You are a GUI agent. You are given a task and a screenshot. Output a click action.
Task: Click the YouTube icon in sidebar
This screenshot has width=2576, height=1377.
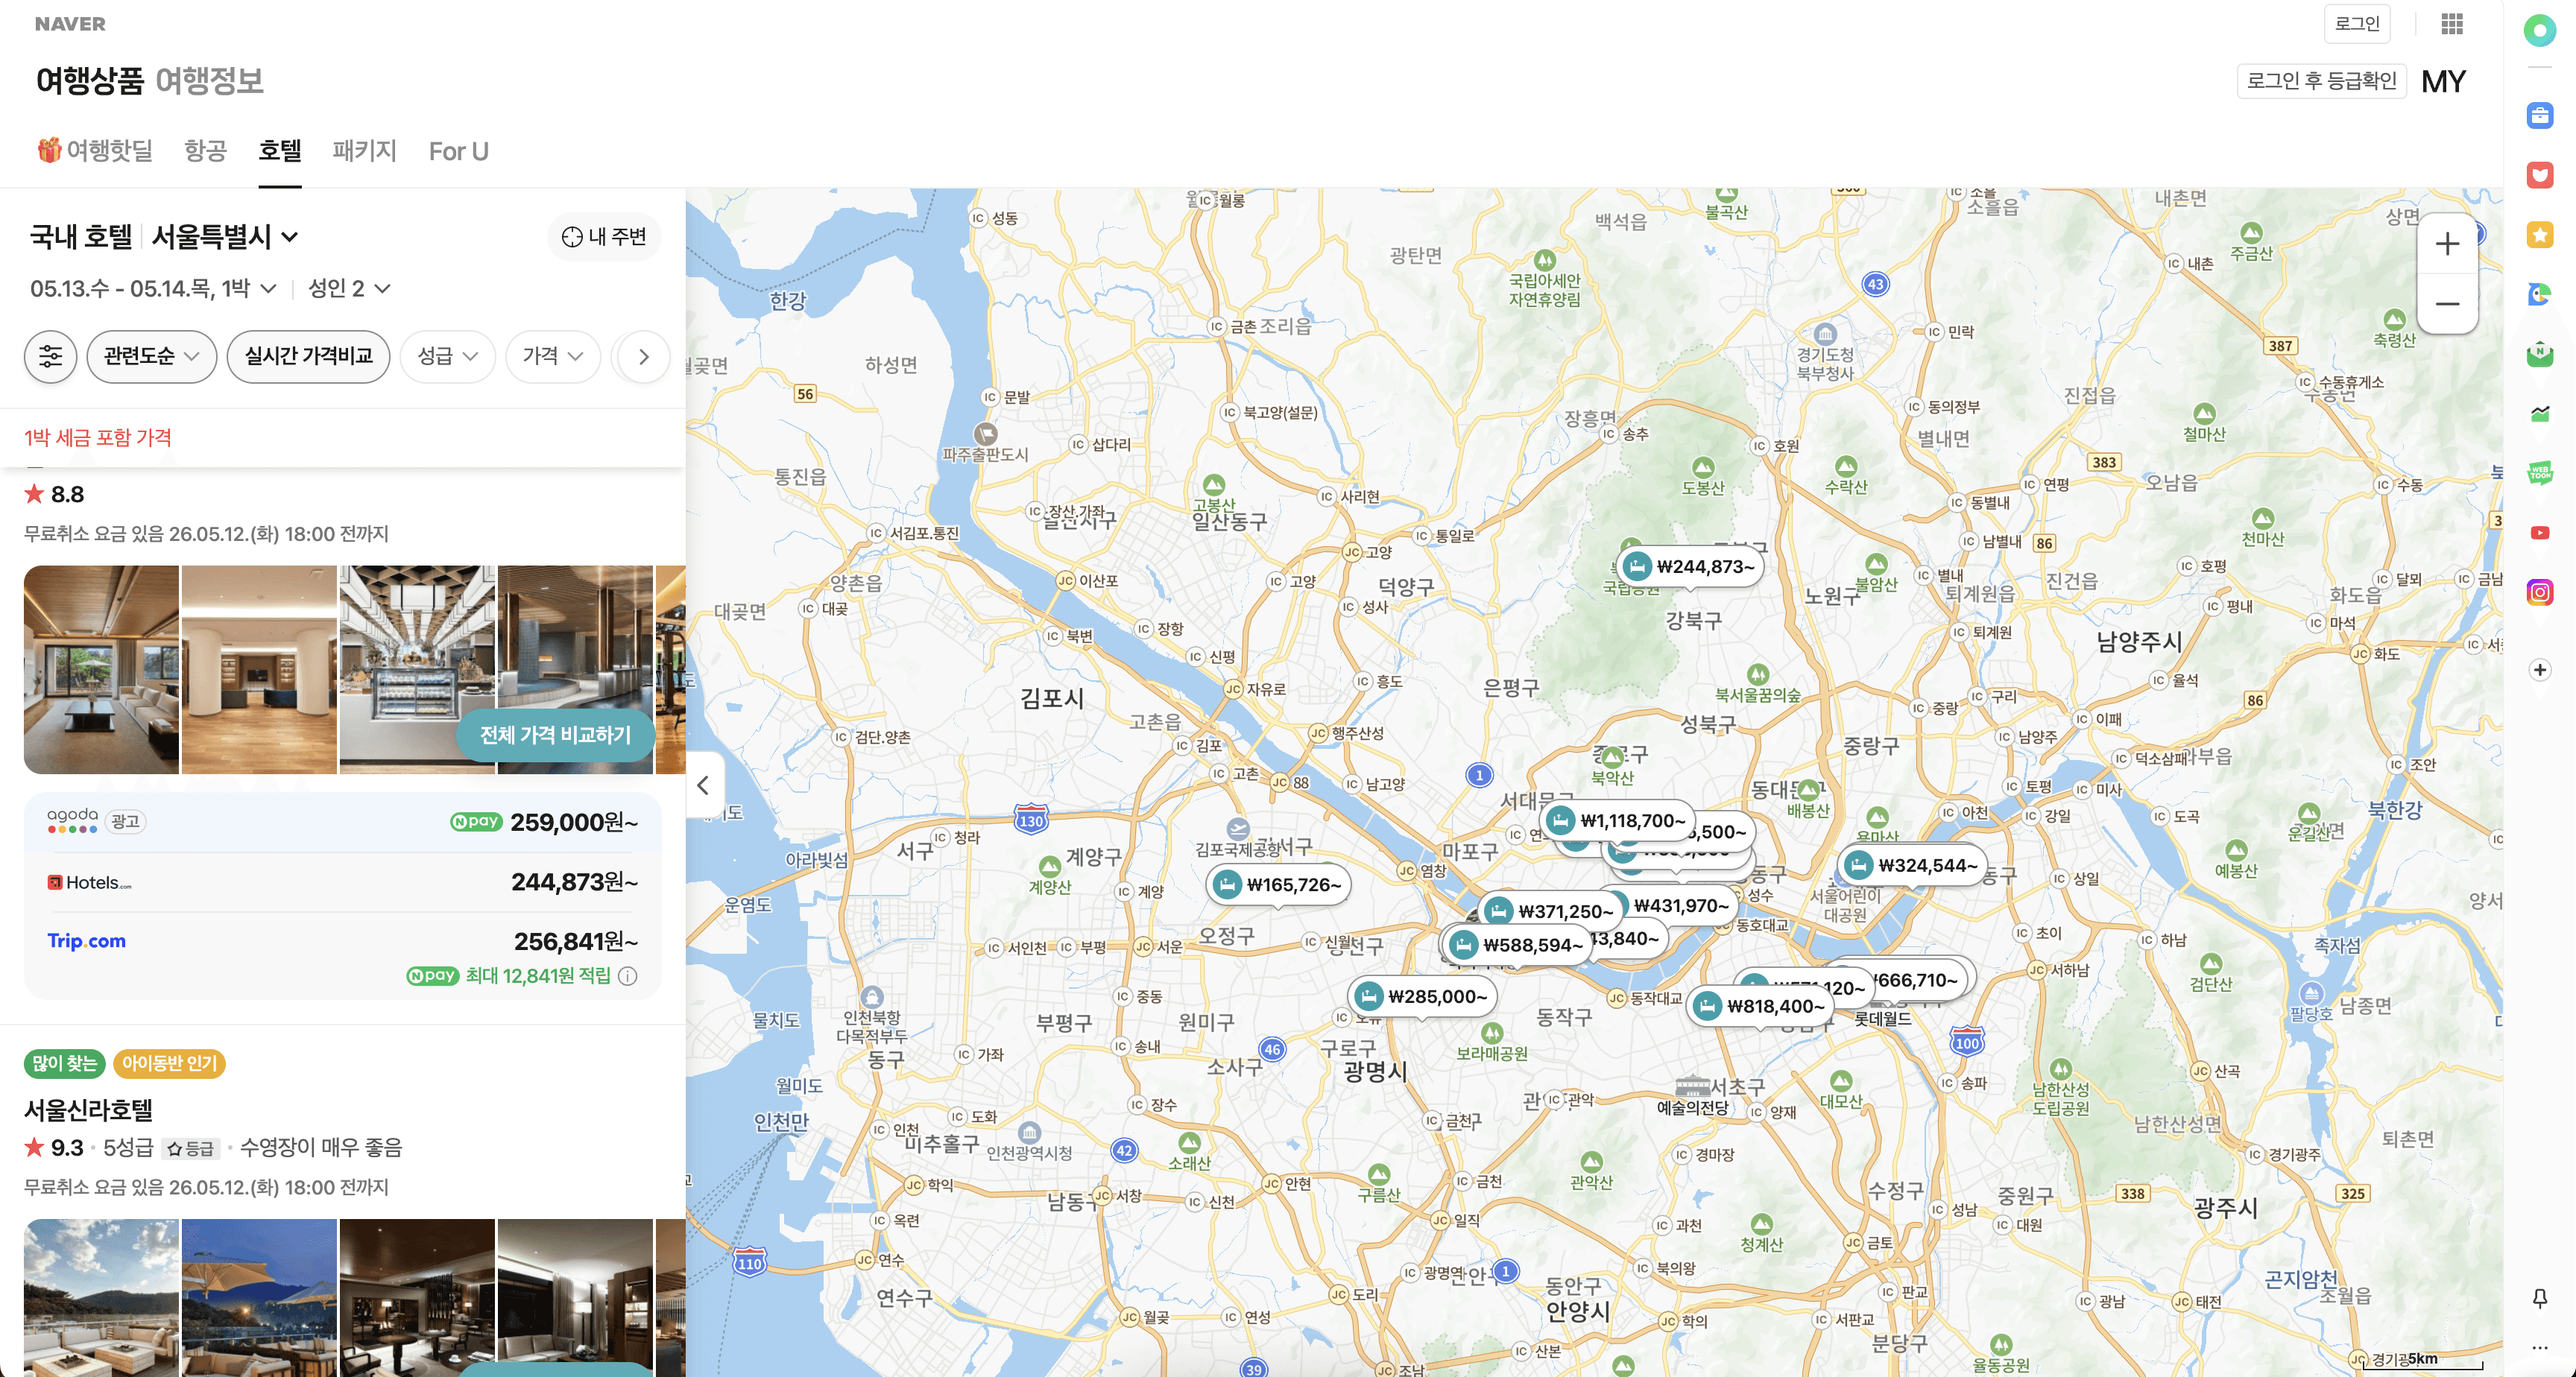point(2539,533)
